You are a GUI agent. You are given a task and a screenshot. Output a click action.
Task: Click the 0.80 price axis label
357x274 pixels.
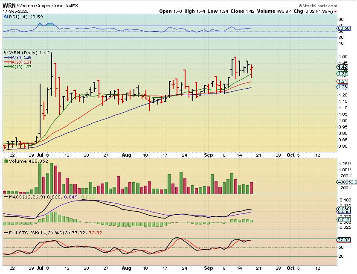(x=343, y=146)
